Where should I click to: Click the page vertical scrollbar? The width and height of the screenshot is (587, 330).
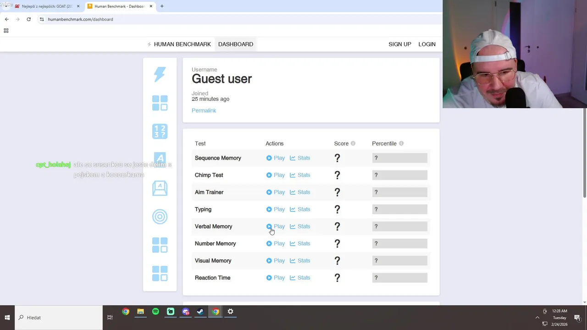pos(585,154)
